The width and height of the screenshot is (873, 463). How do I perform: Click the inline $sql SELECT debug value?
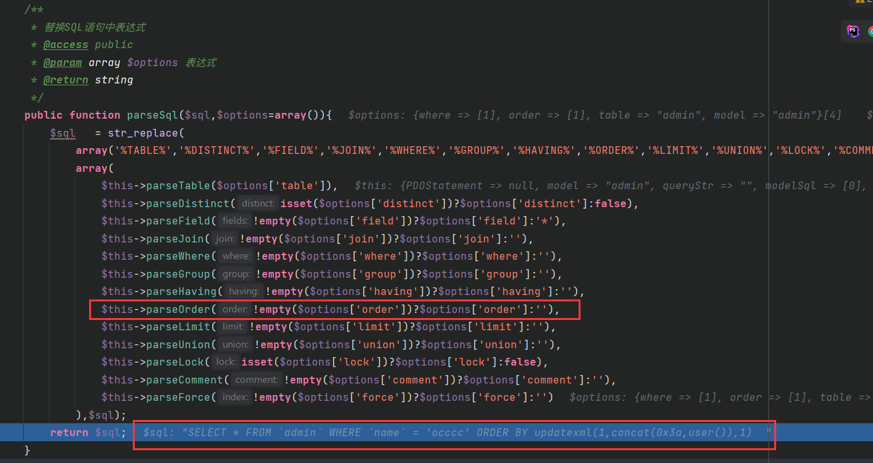pyautogui.click(x=457, y=433)
